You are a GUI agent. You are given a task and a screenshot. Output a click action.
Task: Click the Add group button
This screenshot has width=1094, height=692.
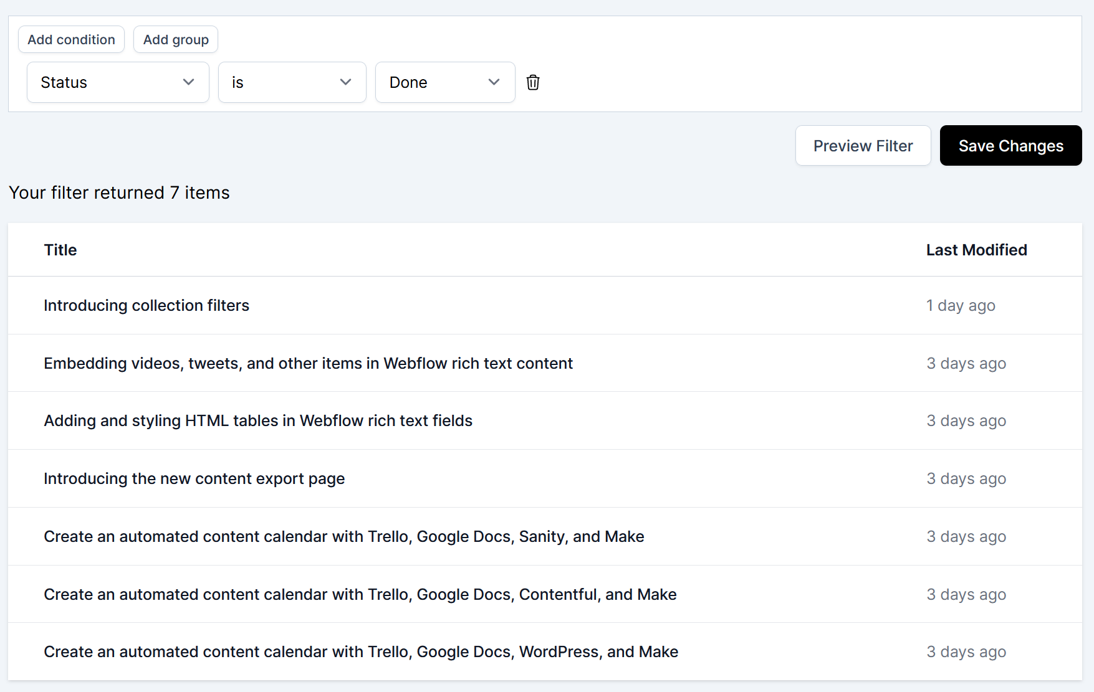(x=176, y=39)
